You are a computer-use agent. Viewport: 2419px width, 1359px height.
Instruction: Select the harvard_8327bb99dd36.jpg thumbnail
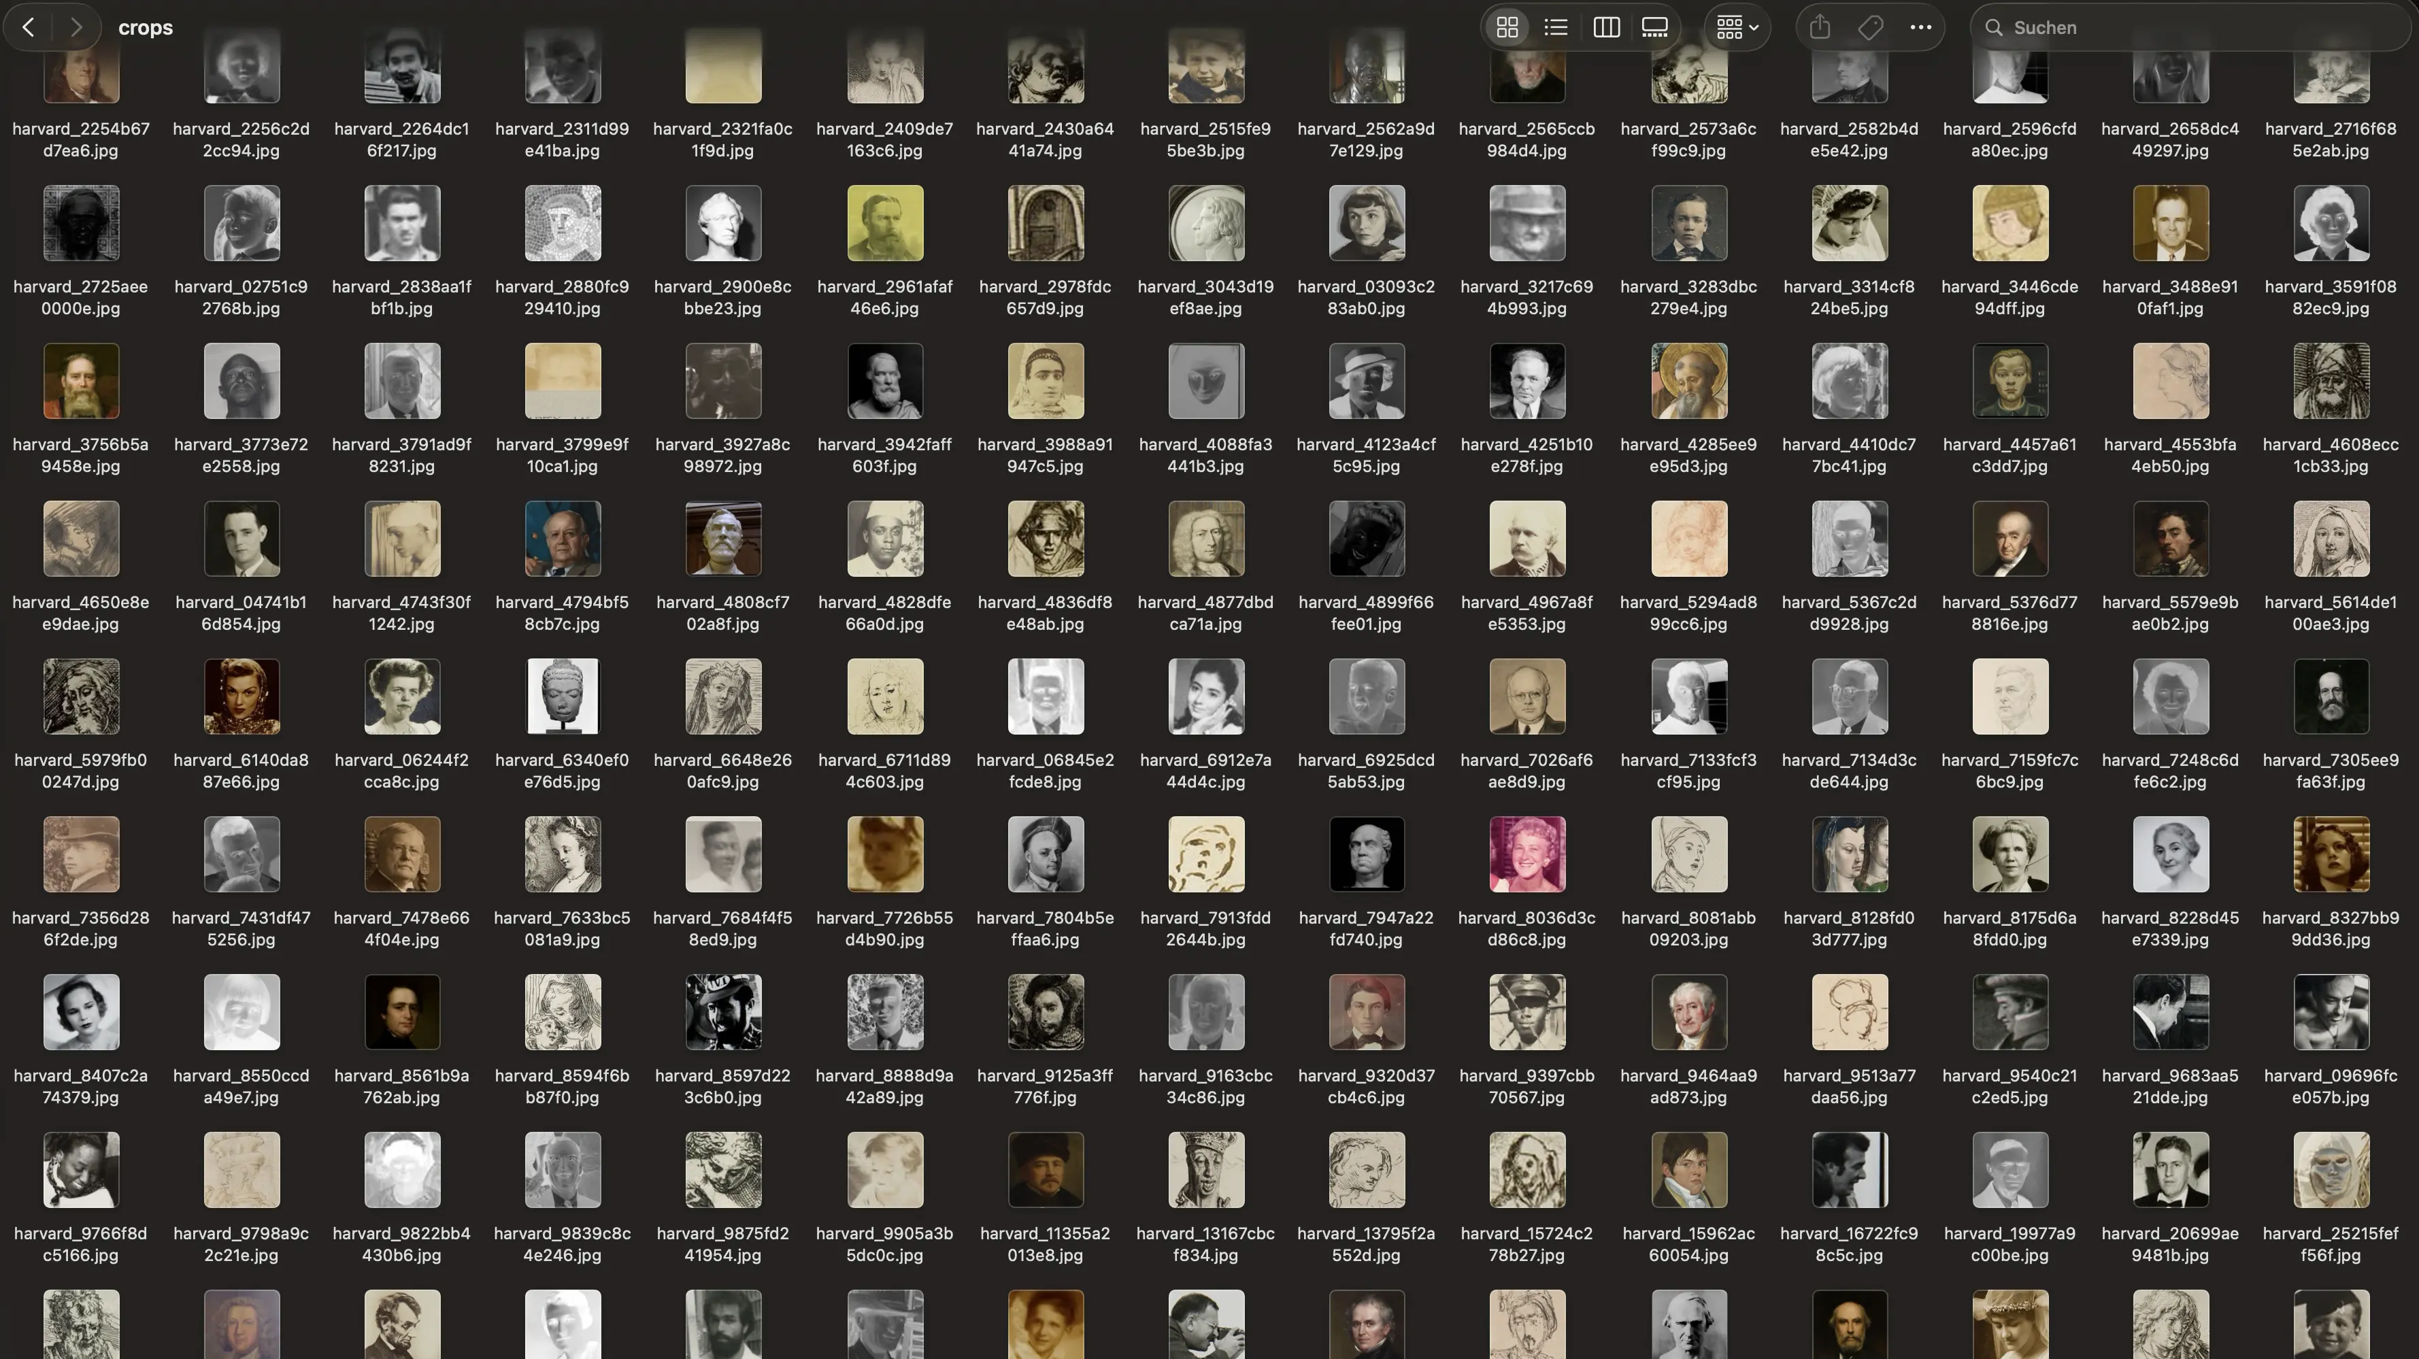(x=2331, y=854)
